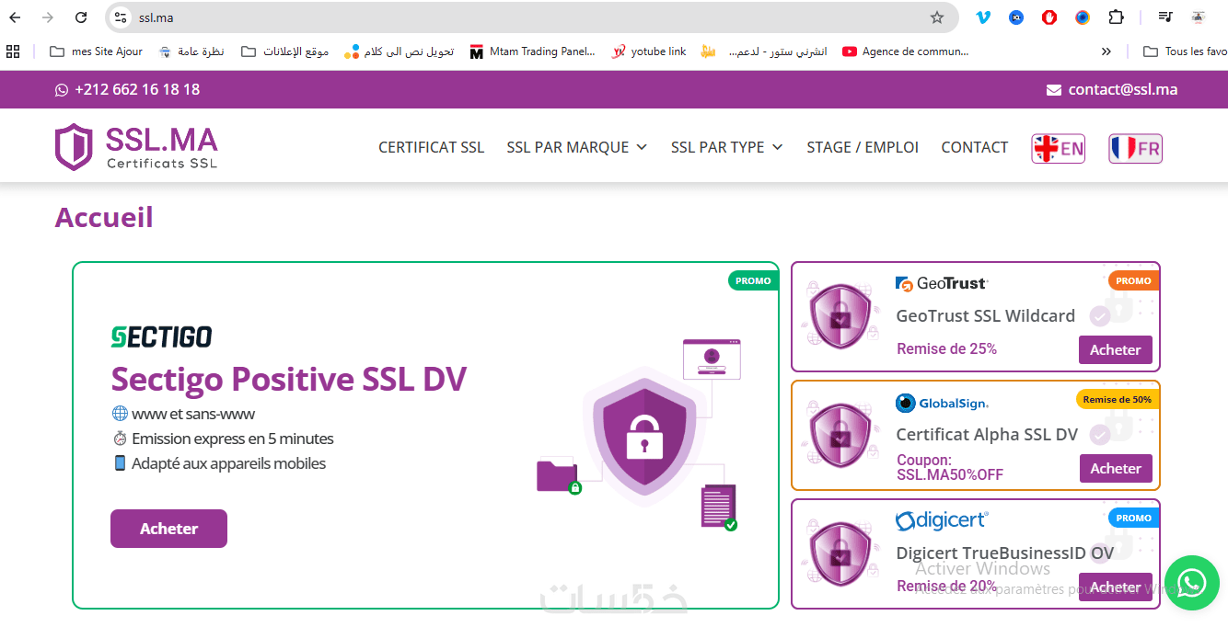Screen dimensions: 1228x627
Task: Click Acheter for Digicert TrueBusinessID OV
Action: point(1116,587)
